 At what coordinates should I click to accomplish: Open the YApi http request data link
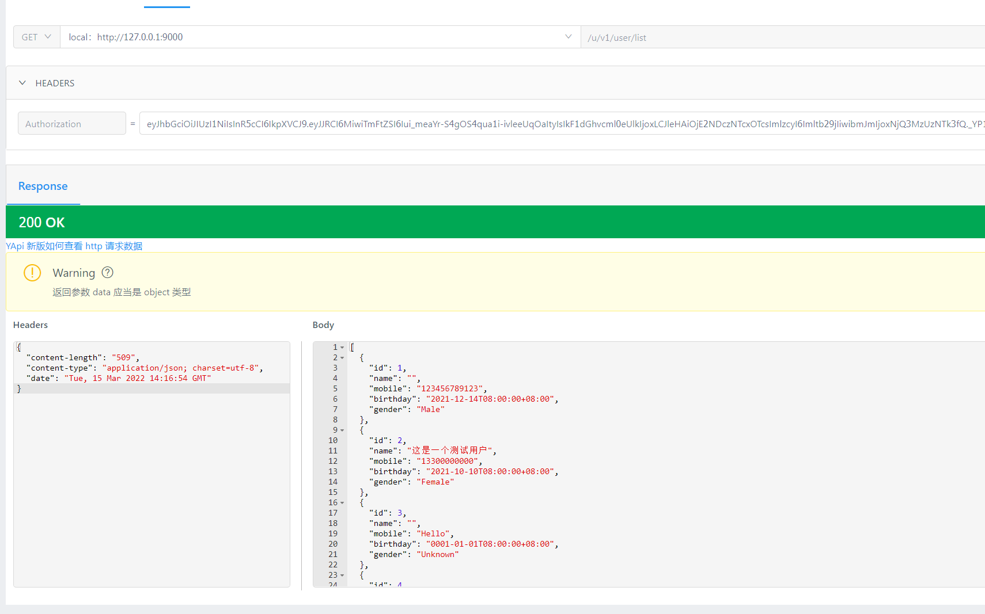tap(74, 246)
